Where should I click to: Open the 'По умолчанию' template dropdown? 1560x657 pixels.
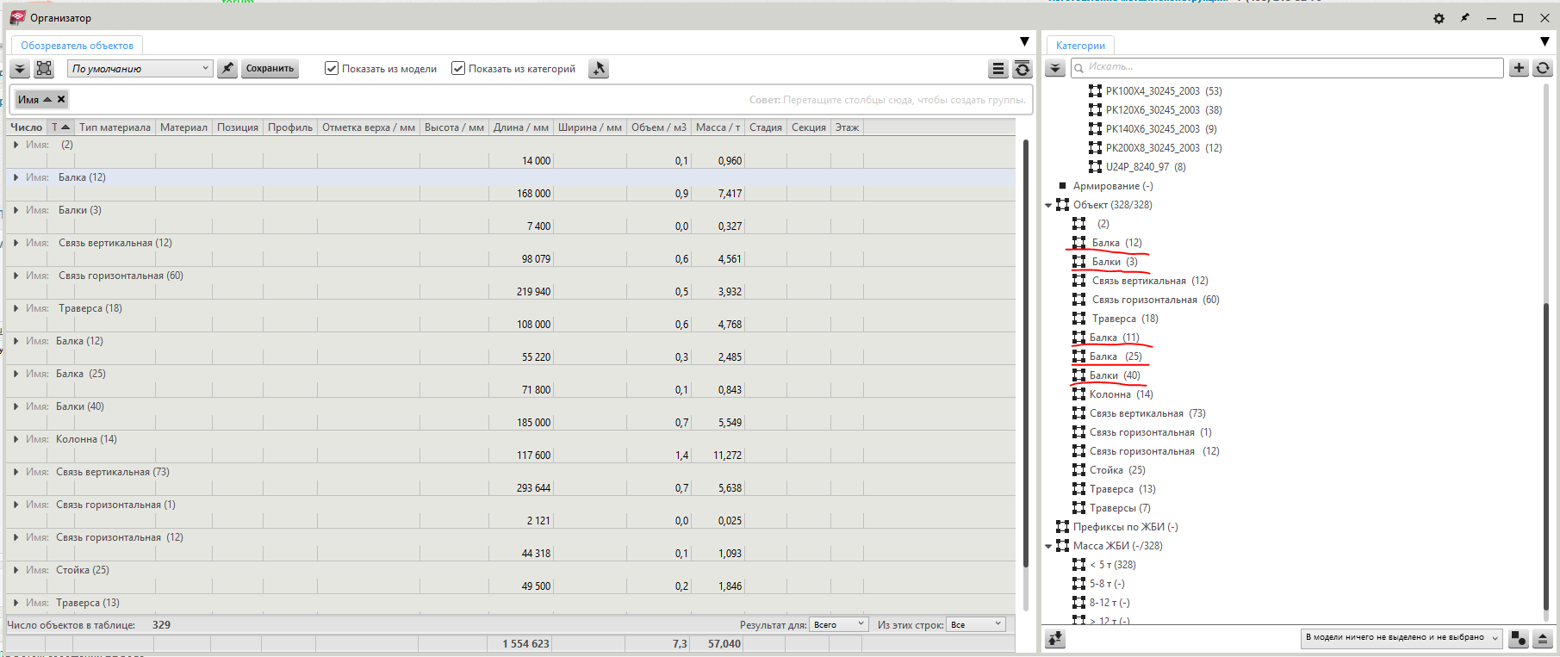[140, 69]
